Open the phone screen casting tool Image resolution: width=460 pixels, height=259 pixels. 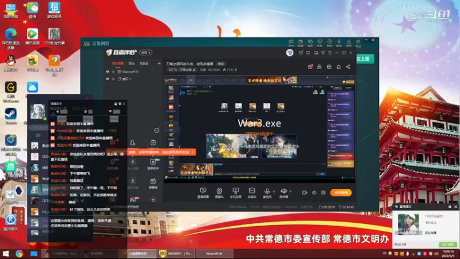(235, 191)
